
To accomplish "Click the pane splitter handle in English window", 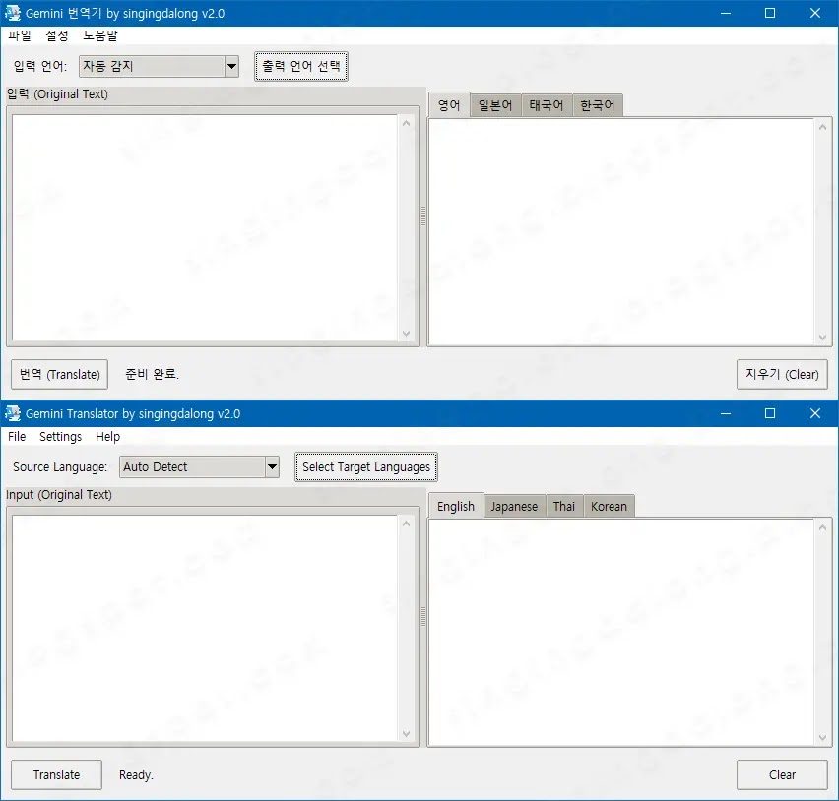I will pyautogui.click(x=423, y=617).
